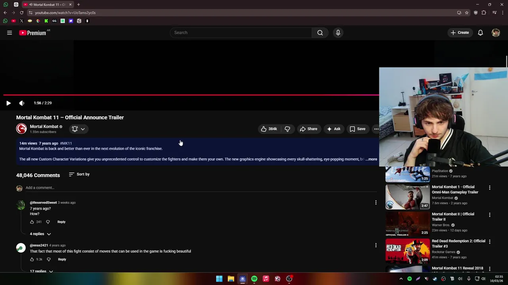The height and width of the screenshot is (285, 508).
Task: Go back in browser history
Action: (5, 13)
